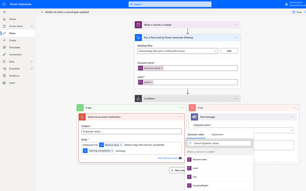
Task: Collapse the navigation hamburger menu
Action: point(4,12)
